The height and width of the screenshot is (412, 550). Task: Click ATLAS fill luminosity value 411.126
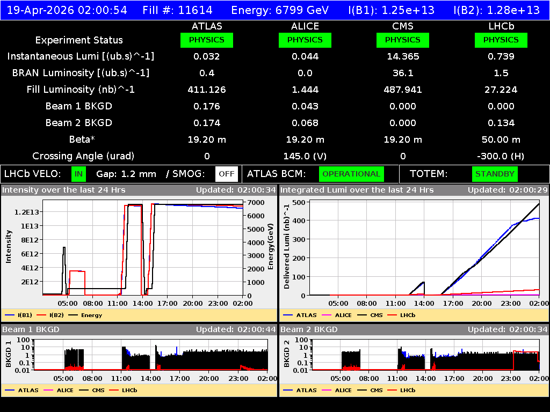tap(207, 90)
